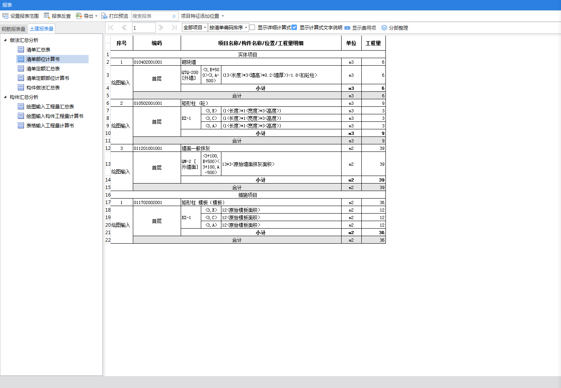This screenshot has width=561, height=388.
Task: Click the QTQ-200 [外墙] component cell
Action: [191, 75]
